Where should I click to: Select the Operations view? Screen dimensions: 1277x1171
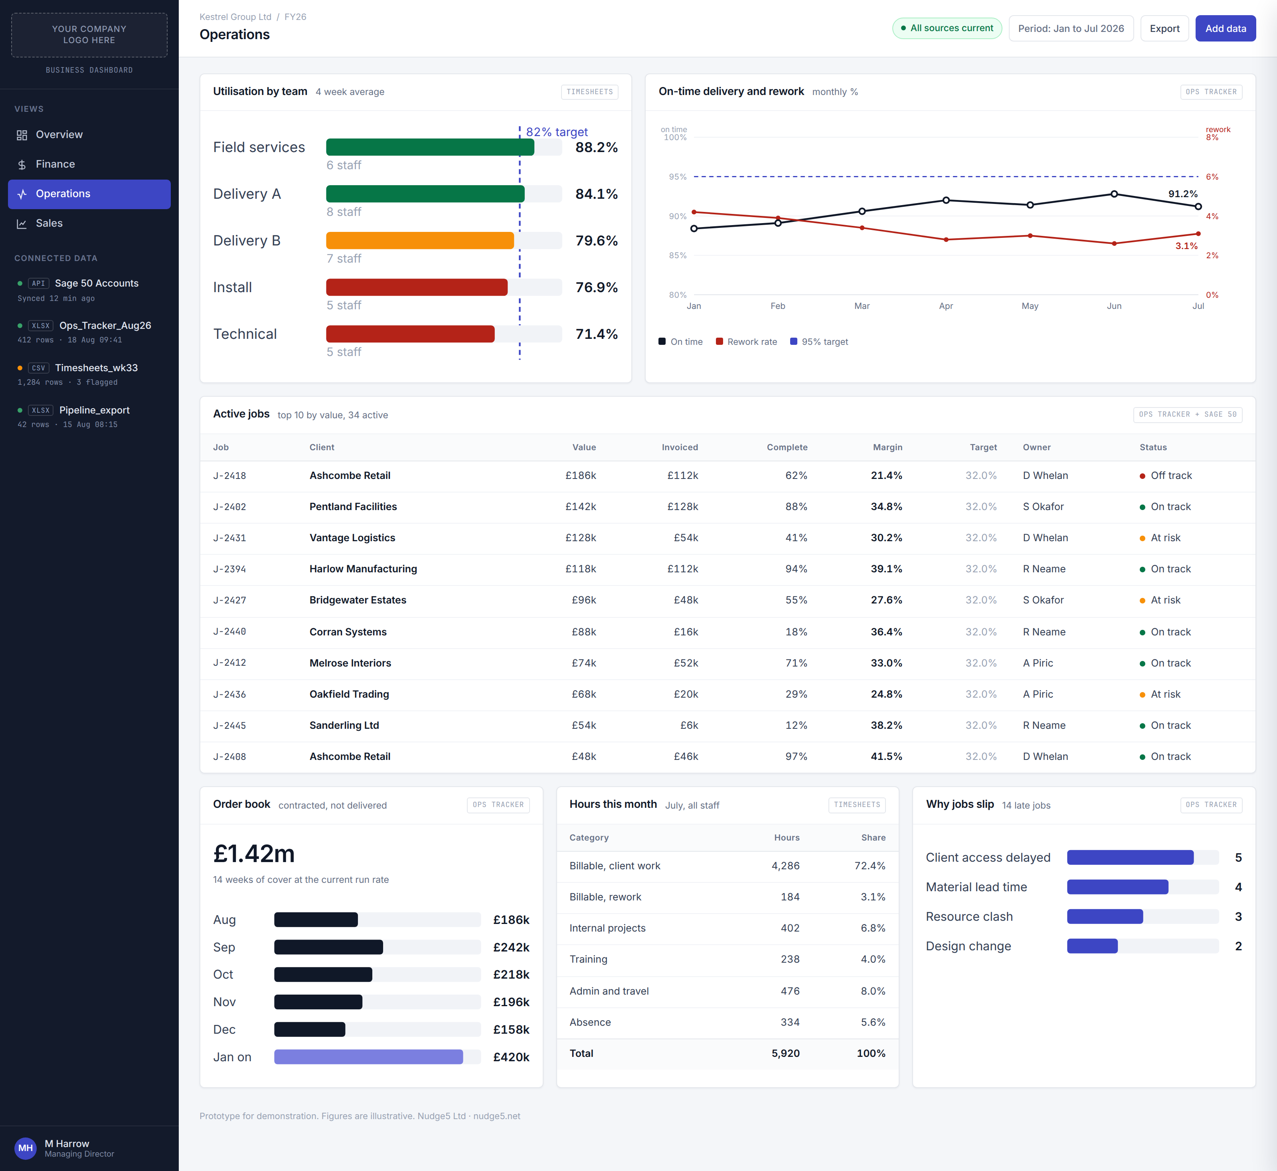point(89,194)
